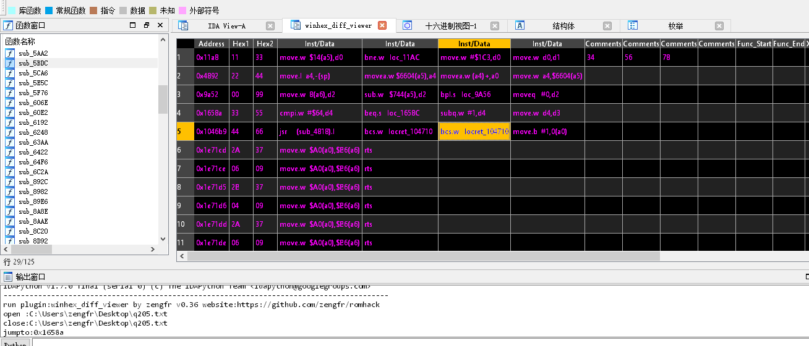The image size is (809, 346).
Task: Click function icon beside sub_6192
Action: pyautogui.click(x=10, y=122)
